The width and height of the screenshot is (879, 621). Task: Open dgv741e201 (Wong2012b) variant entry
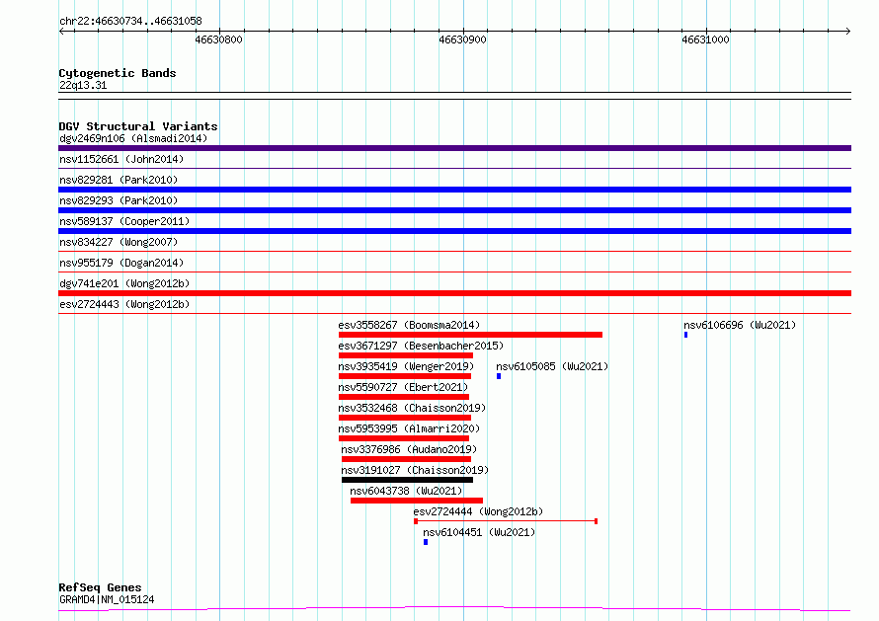124,283
